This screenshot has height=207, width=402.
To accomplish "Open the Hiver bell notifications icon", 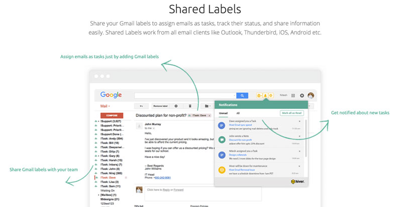I will 265,95.
